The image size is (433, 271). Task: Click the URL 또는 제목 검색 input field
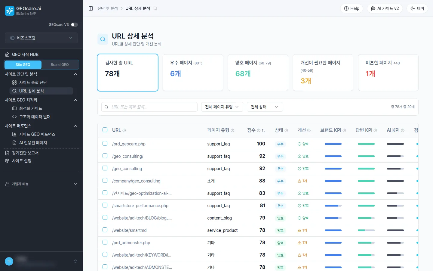pos(149,107)
